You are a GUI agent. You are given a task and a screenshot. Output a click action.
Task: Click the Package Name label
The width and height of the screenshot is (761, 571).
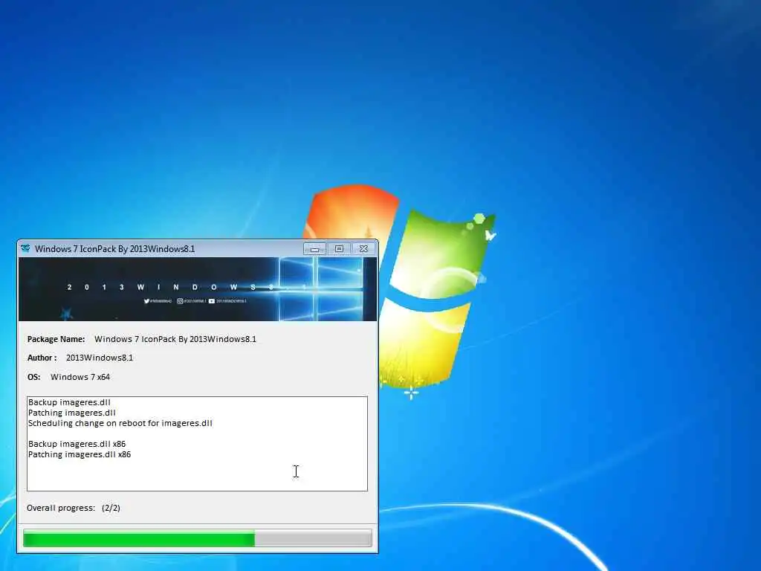point(56,339)
